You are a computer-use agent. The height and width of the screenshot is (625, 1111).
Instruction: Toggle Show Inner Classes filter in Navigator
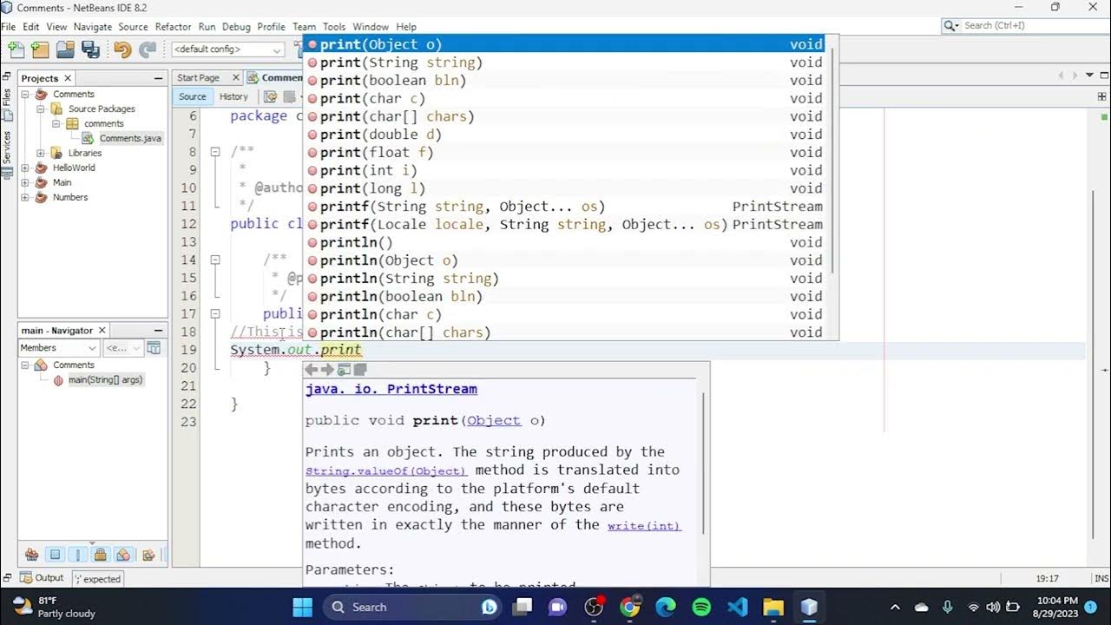124,555
